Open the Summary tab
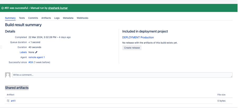 (10, 18)
